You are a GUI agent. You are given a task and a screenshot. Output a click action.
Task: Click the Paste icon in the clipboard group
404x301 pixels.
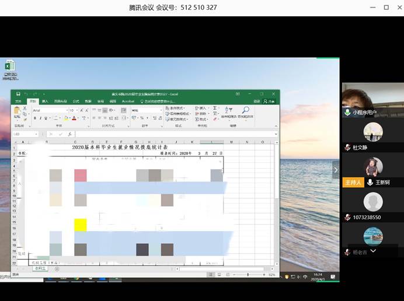click(x=18, y=112)
